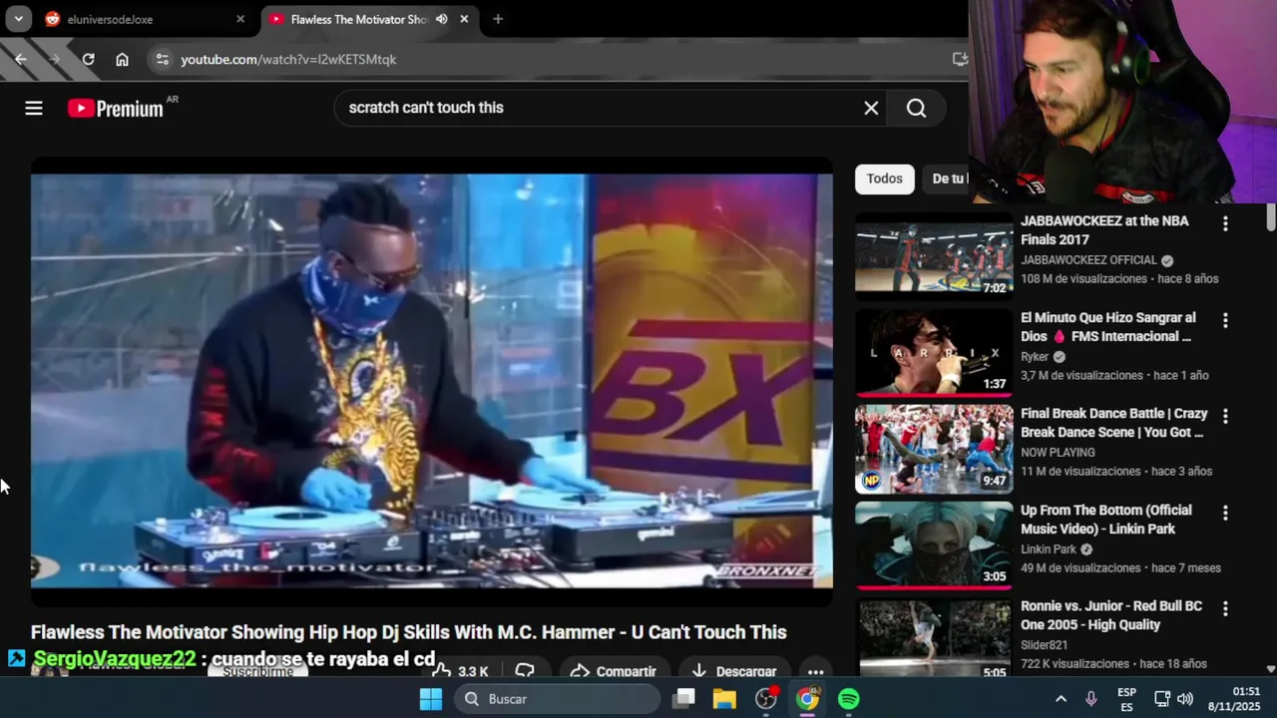
Task: Click the magnifier search button
Action: point(916,108)
